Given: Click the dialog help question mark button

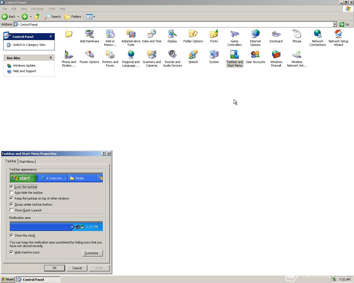Looking at the screenshot, I should (x=104, y=154).
